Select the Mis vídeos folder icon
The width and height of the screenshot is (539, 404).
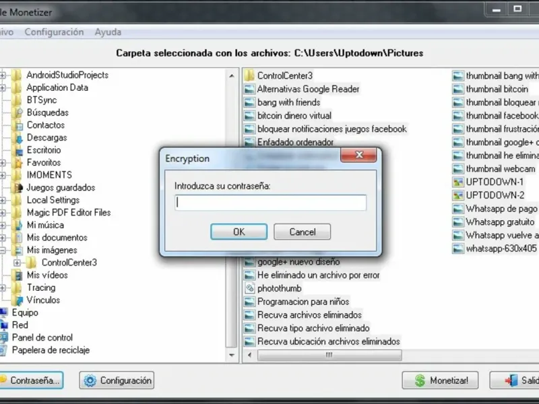click(x=17, y=275)
